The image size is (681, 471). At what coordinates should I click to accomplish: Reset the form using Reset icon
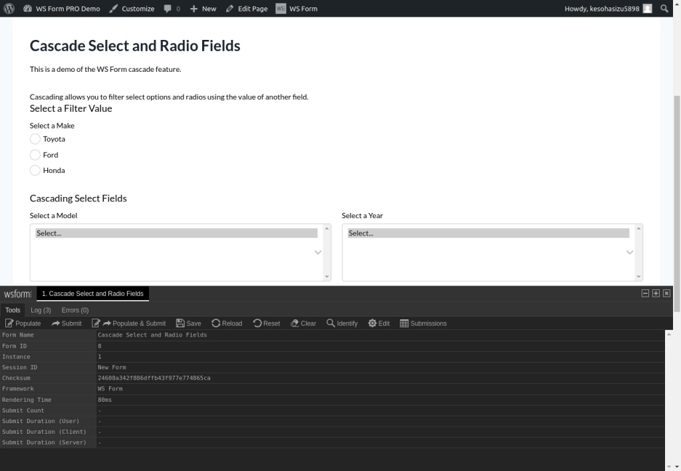point(257,323)
